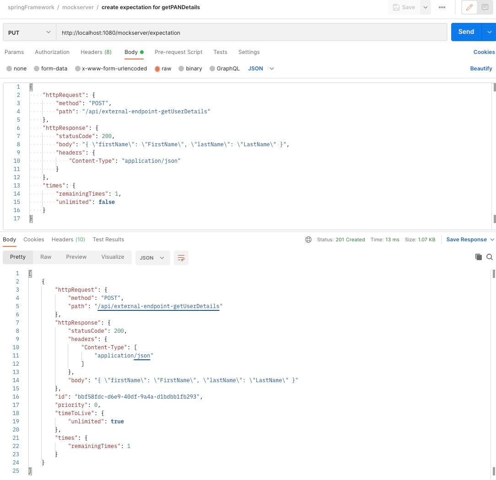The image size is (496, 480).
Task: Open the response Headers (10) tab
Action: pos(68,240)
